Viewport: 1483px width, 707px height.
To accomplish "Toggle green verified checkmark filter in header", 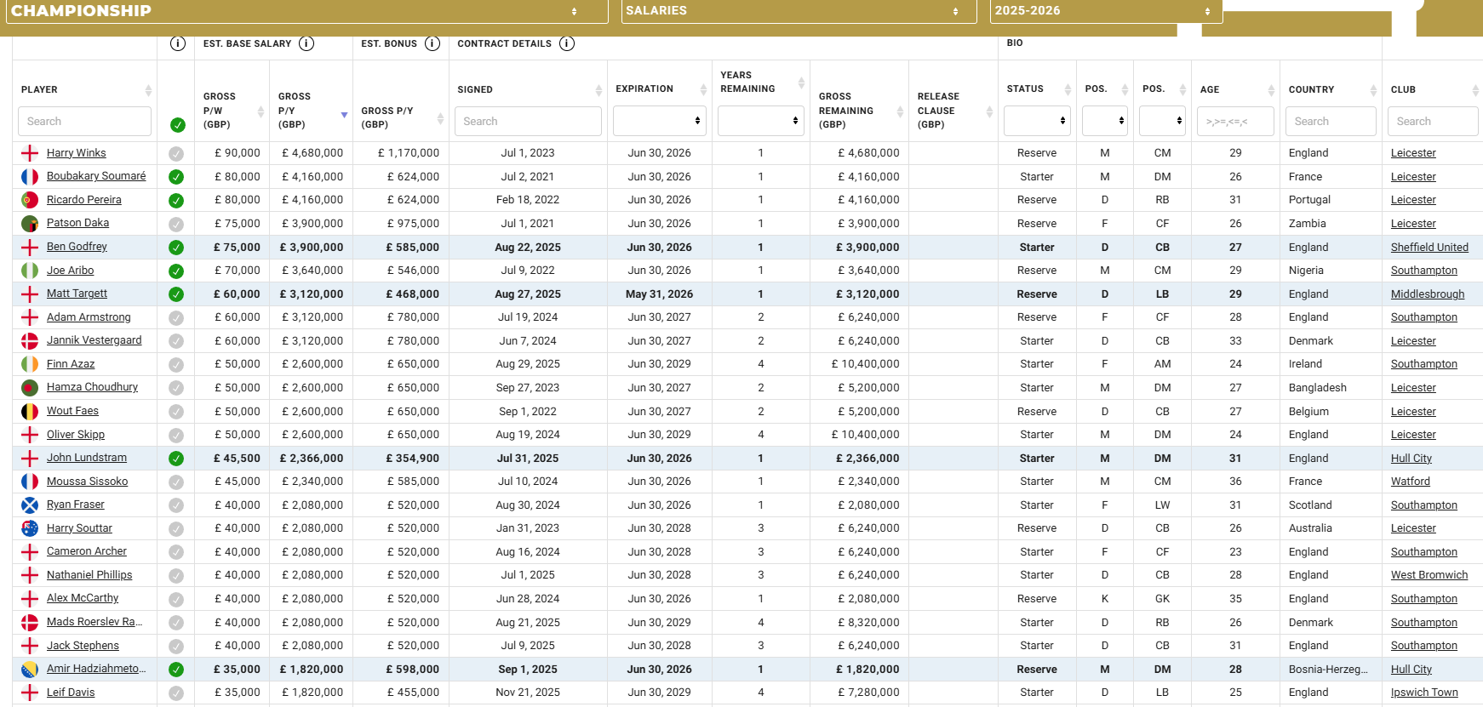I will pyautogui.click(x=178, y=125).
